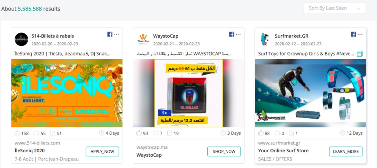
Task: Click the carousel multi-image icon on the Surfmarket ad
Action: (360, 54)
